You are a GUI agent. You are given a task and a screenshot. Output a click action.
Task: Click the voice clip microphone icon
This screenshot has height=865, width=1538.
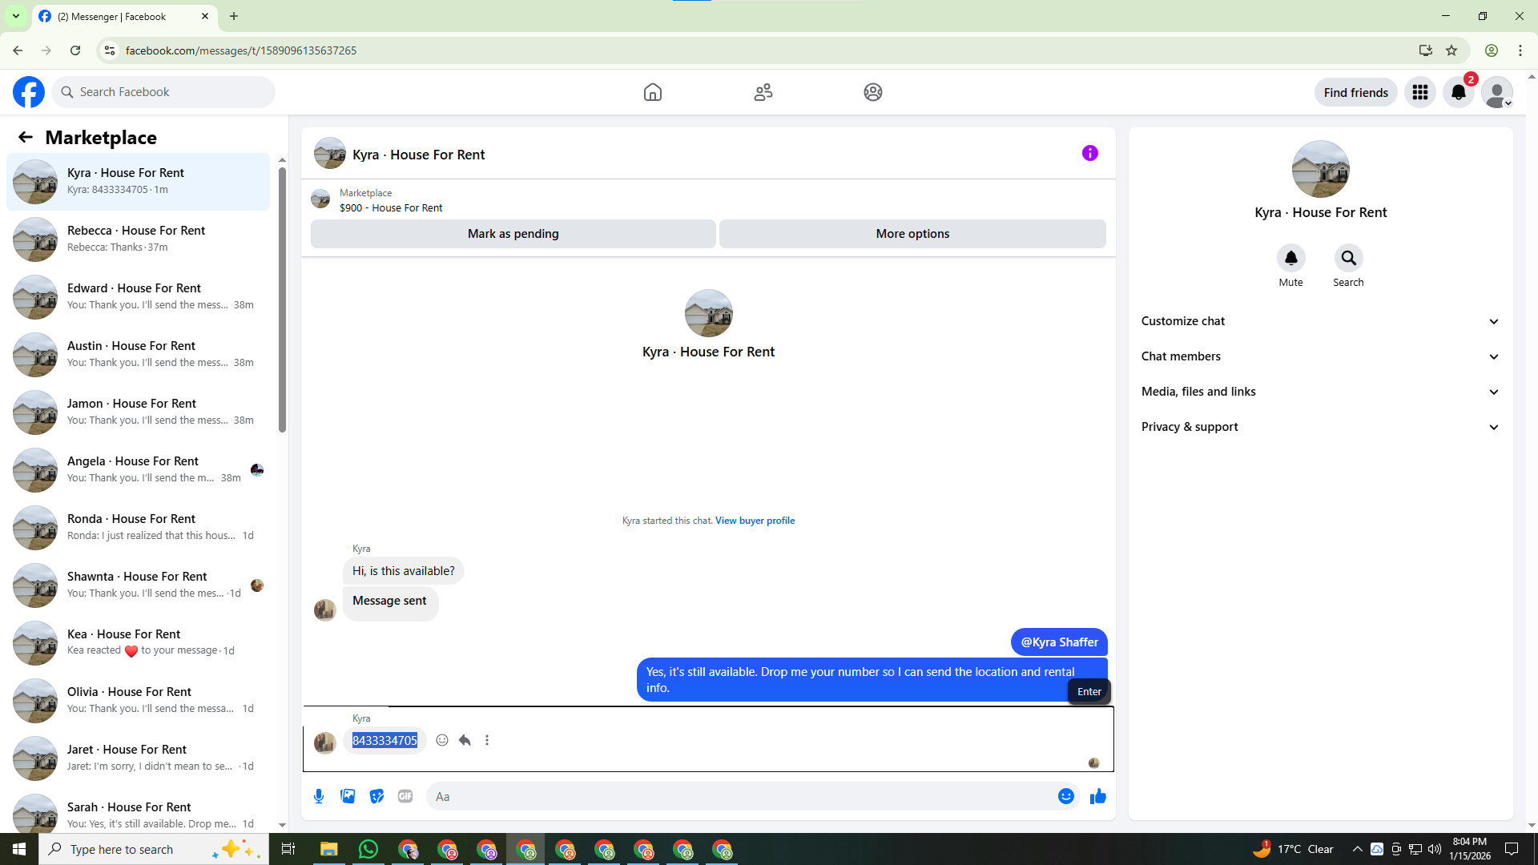tap(319, 796)
